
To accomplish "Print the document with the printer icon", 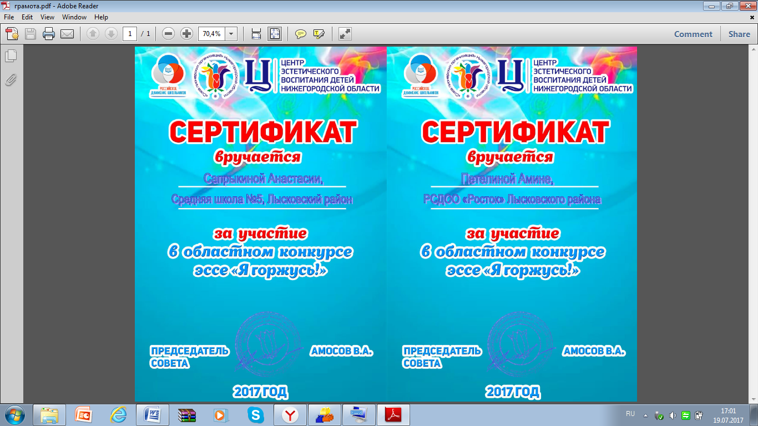I will (49, 34).
